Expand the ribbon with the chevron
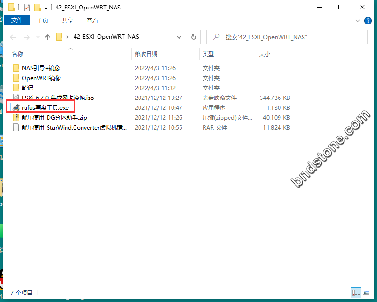The width and height of the screenshot is (377, 302). 358,21
